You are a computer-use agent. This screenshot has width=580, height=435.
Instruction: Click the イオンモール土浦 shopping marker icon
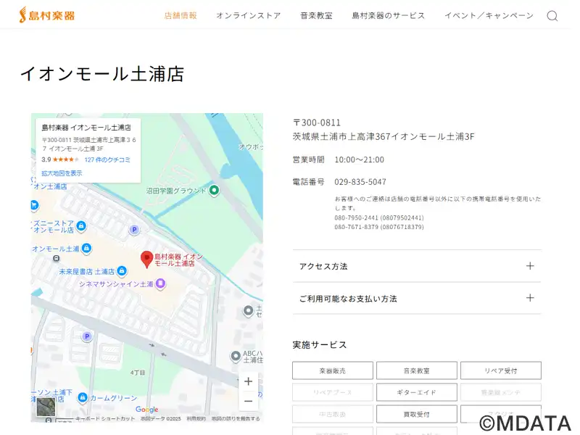point(86,248)
